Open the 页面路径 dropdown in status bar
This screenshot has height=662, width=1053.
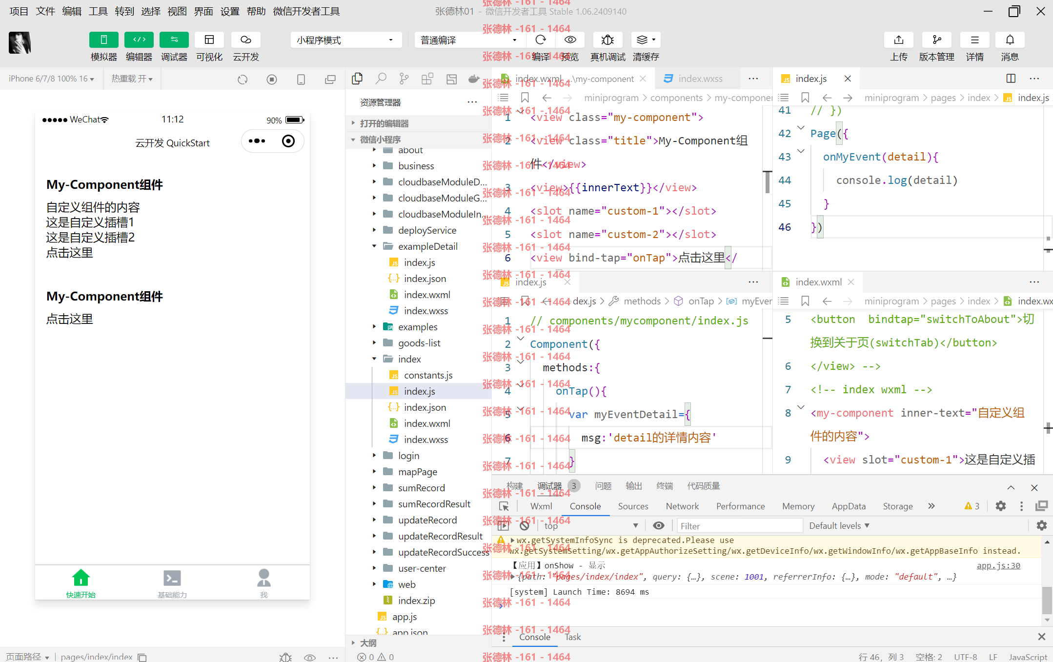28,657
